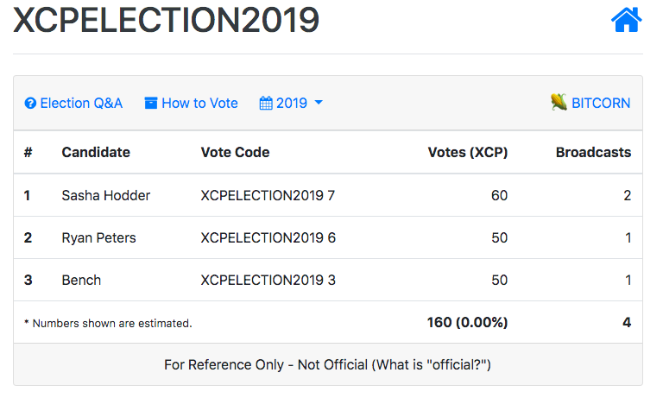Select the Bench candidate row

pyautogui.click(x=328, y=280)
